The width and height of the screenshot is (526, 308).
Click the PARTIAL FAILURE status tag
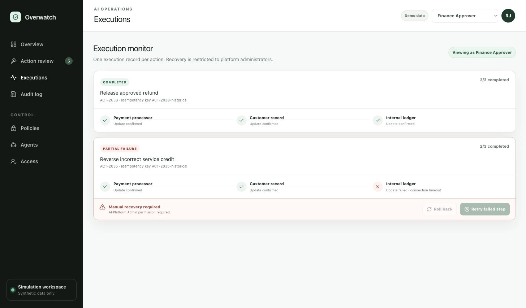point(120,148)
